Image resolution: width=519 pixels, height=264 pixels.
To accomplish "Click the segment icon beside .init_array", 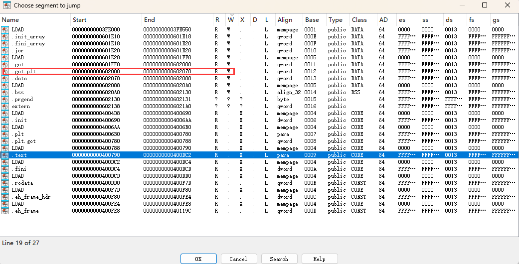I will [x=5, y=36].
